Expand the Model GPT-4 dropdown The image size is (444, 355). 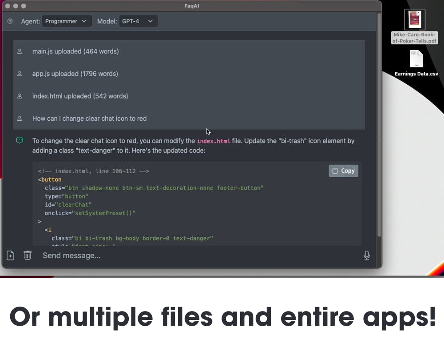(139, 21)
